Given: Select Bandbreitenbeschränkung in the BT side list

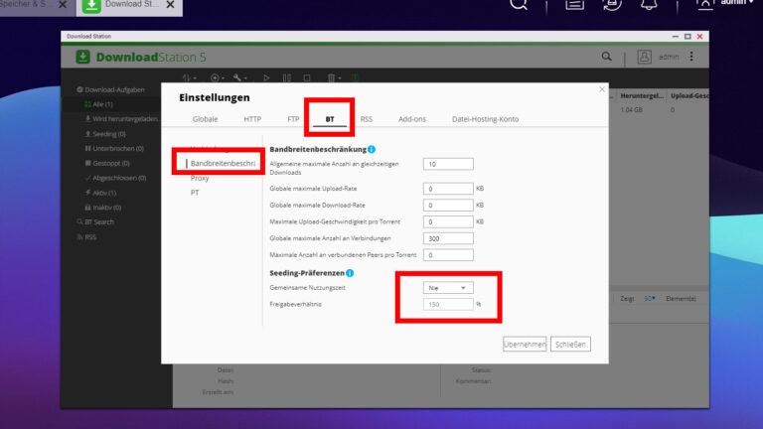Looking at the screenshot, I should pos(223,164).
